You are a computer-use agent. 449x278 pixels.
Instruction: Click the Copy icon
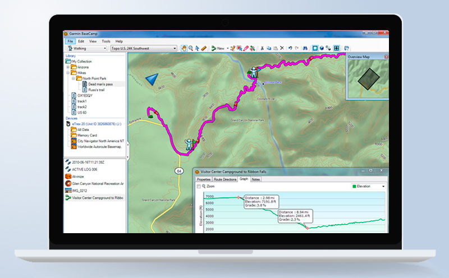tap(269, 48)
